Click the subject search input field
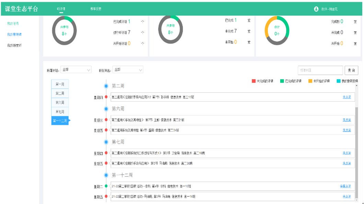 (x=320, y=70)
